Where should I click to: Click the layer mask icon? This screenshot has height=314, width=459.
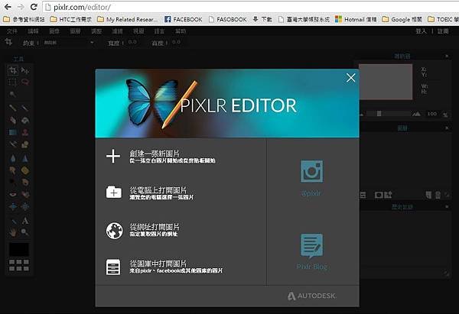pyautogui.click(x=379, y=195)
